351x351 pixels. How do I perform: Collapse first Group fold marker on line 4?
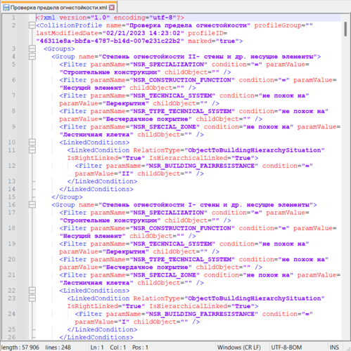(x=32, y=56)
